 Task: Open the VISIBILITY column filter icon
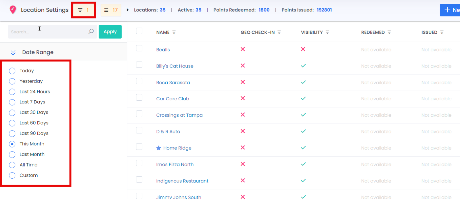click(327, 32)
